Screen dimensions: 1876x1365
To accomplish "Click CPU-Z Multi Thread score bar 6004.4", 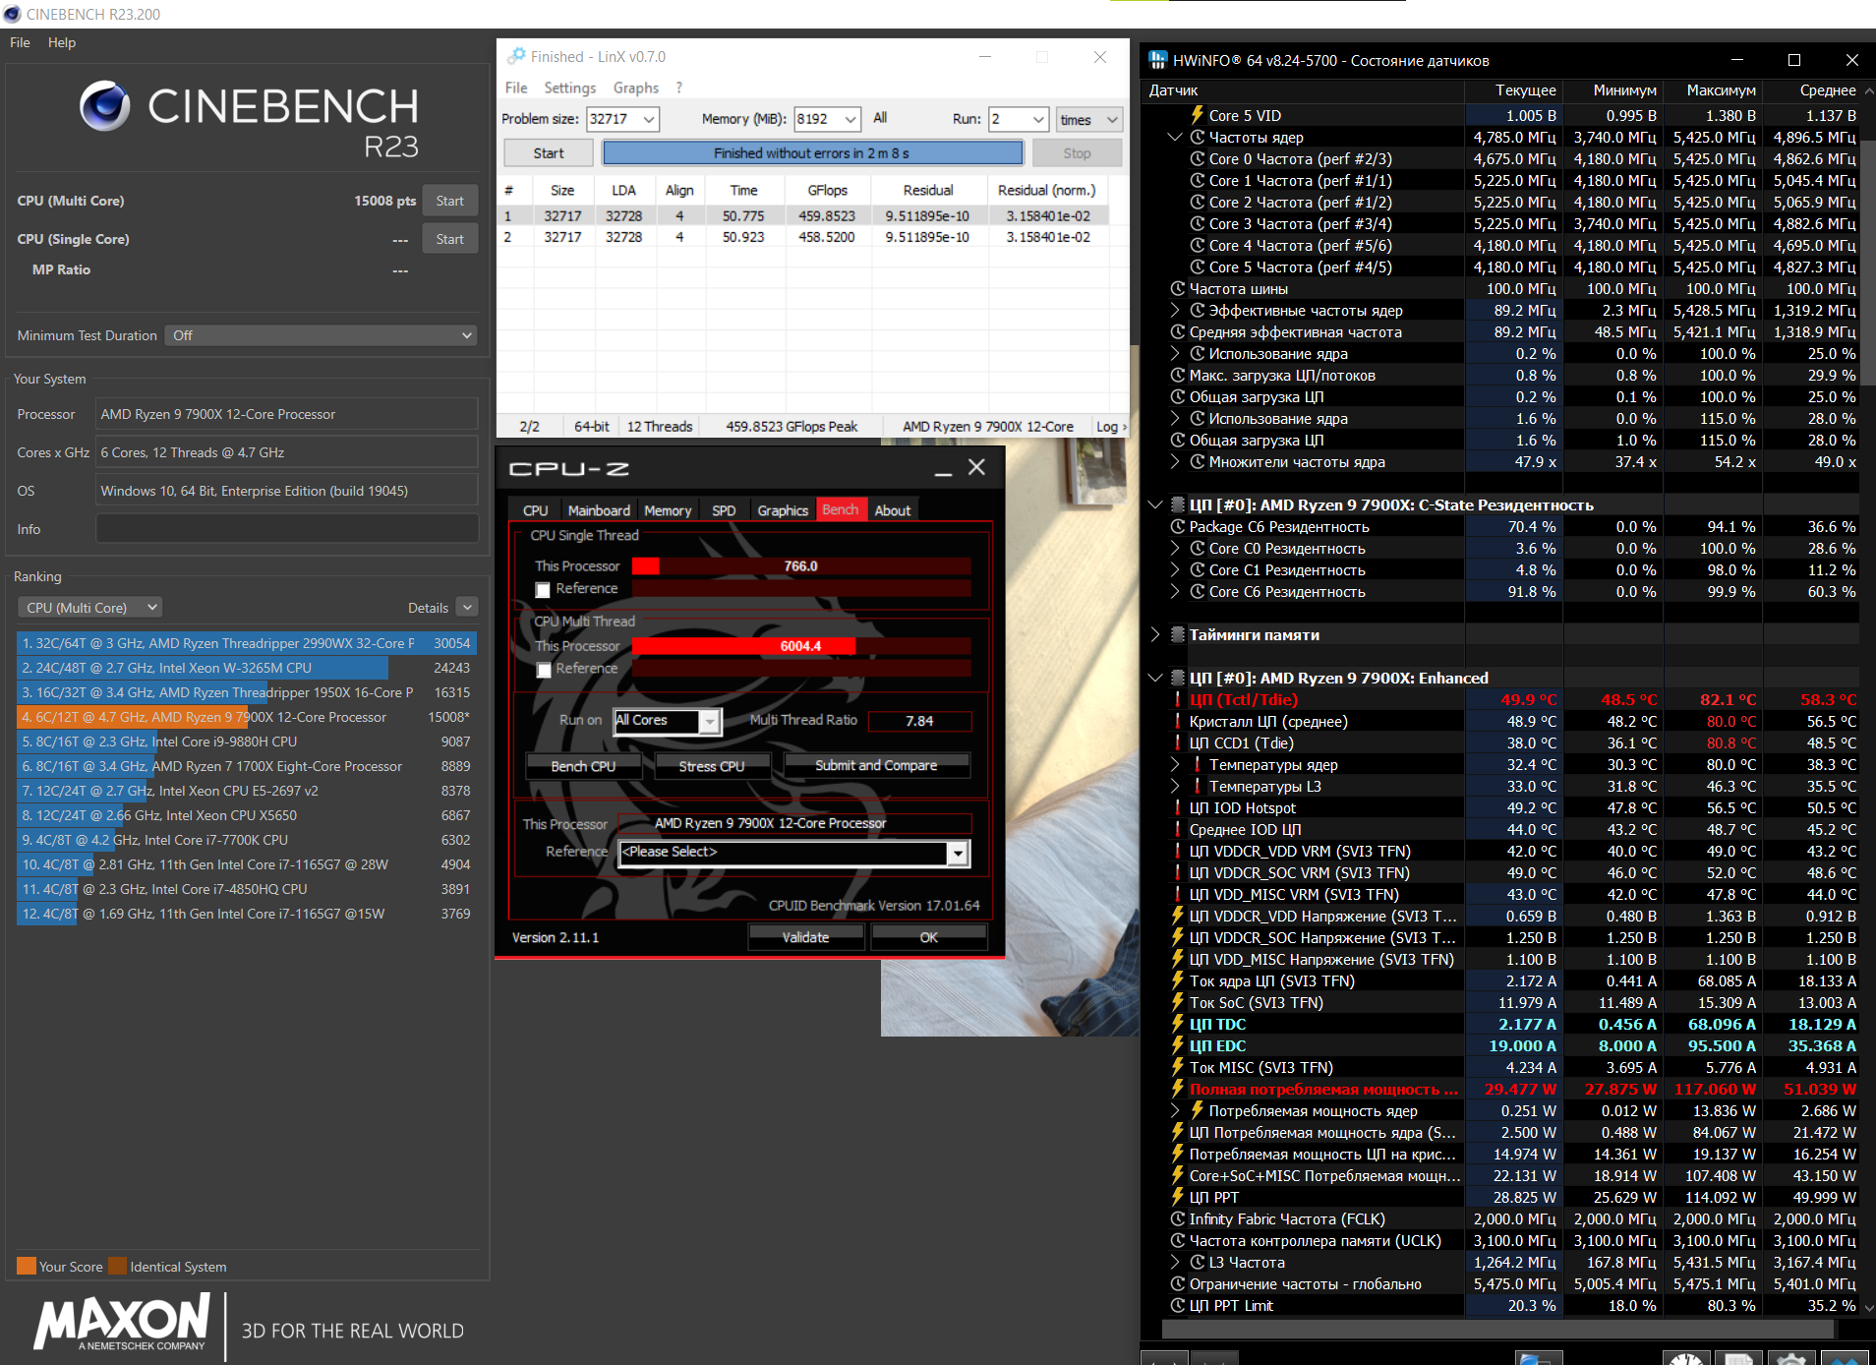I will coord(801,646).
